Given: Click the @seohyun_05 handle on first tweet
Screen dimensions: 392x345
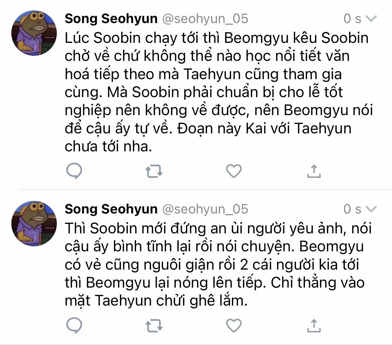Looking at the screenshot, I should tap(205, 19).
